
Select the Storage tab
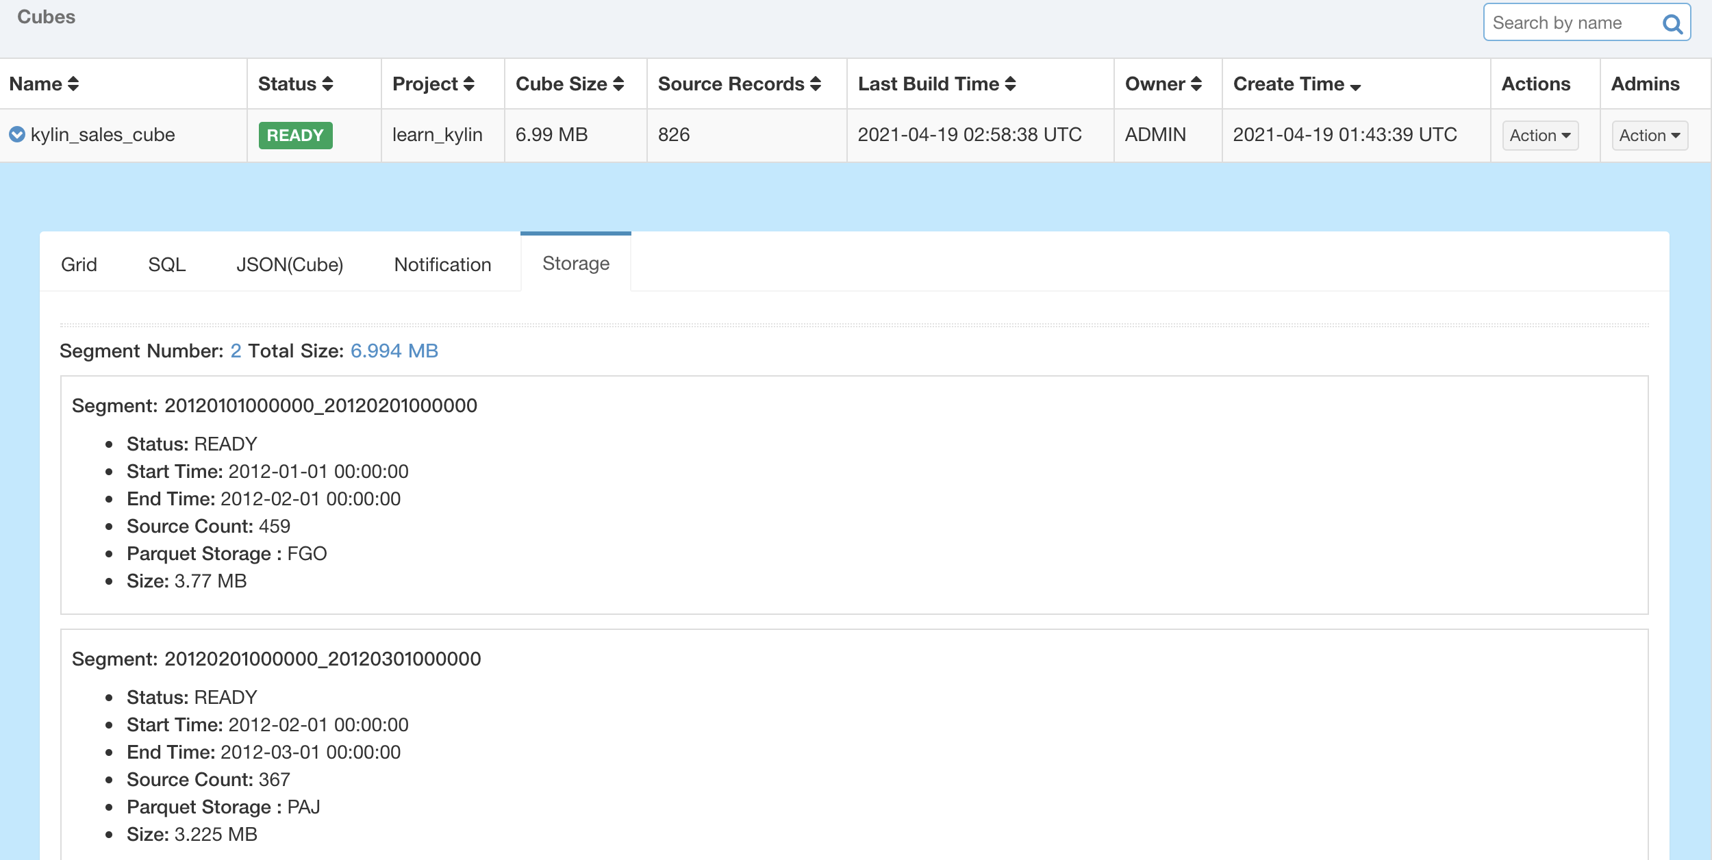point(575,263)
